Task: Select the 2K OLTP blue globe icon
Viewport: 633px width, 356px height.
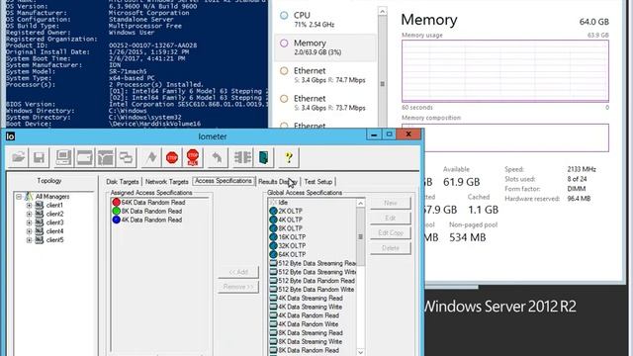Action: click(273, 211)
